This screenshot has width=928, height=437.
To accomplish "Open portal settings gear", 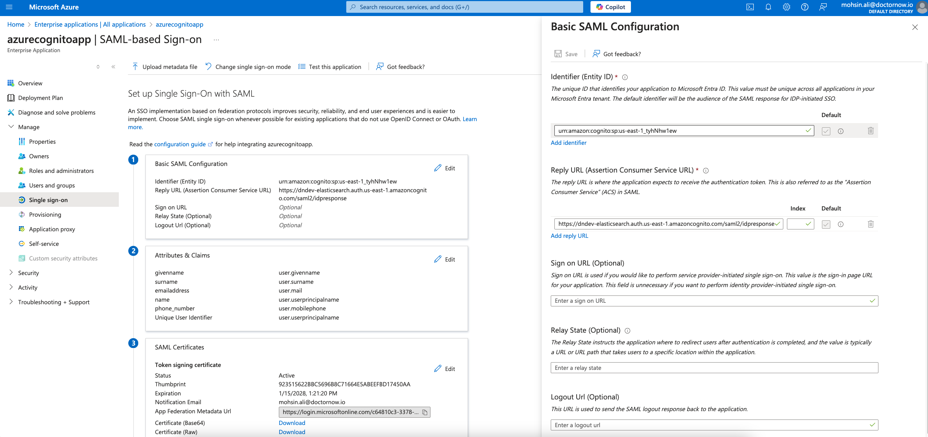I will click(786, 7).
